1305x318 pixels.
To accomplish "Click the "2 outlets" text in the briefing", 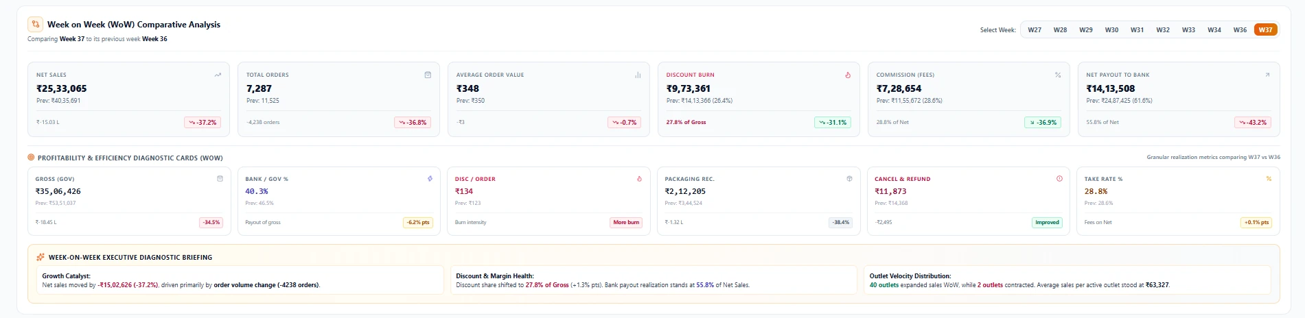I will point(990,285).
